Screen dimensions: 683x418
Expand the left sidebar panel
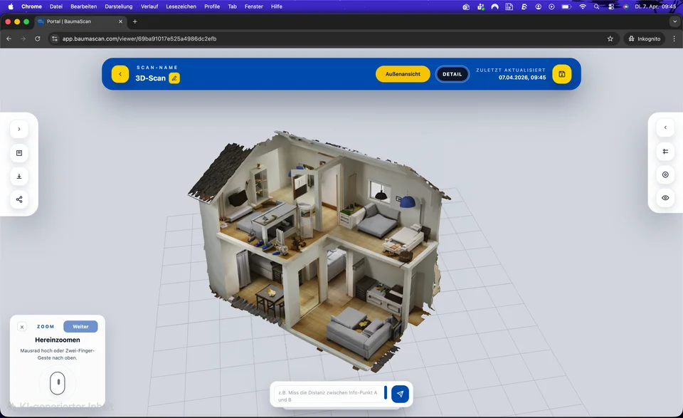click(x=19, y=129)
